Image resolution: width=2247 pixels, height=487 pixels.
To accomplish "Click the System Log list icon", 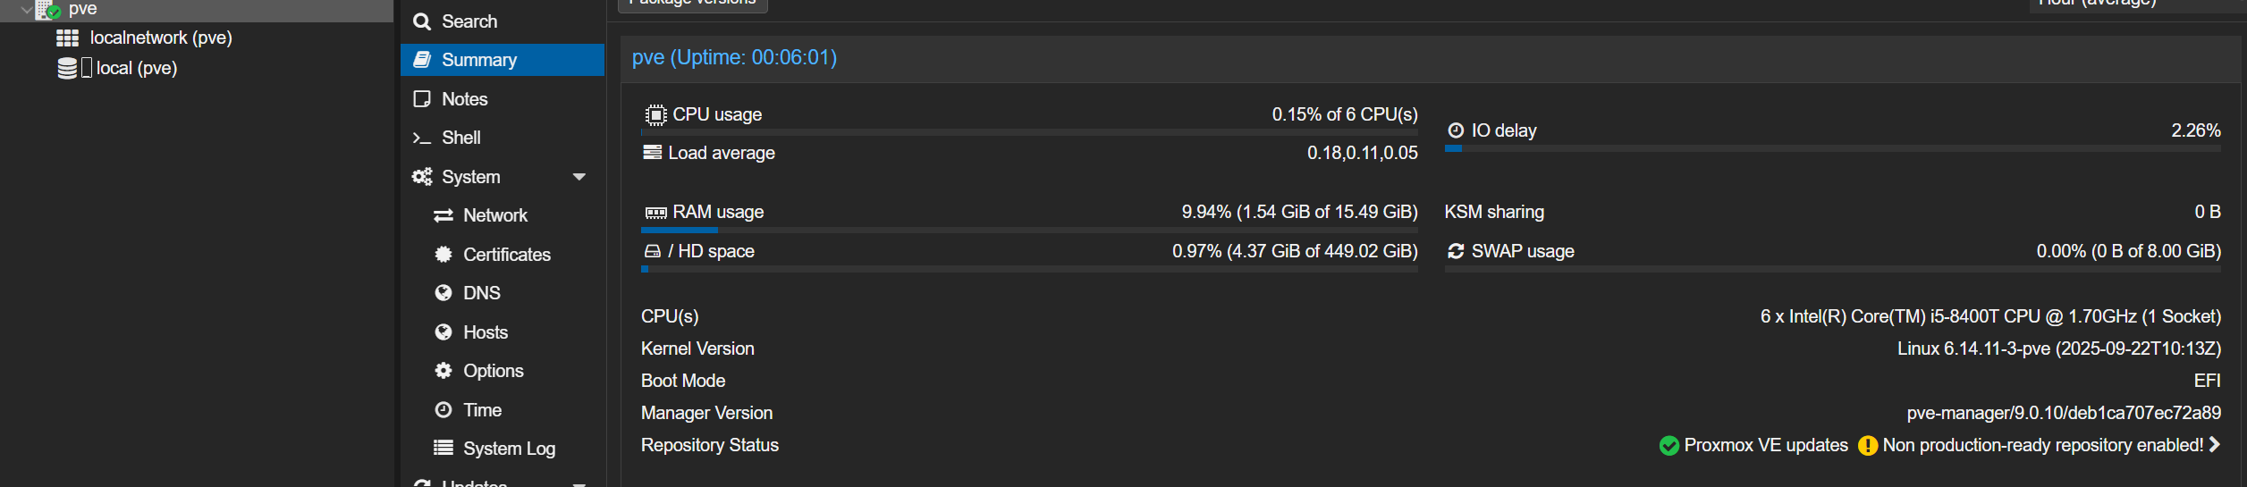I will 443,449.
